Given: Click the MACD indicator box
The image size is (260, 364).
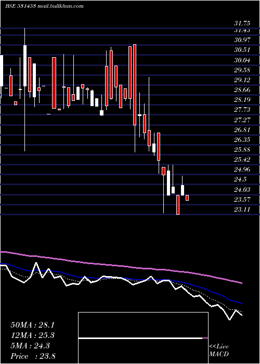Looking at the screenshot, I should [x=143, y=338].
